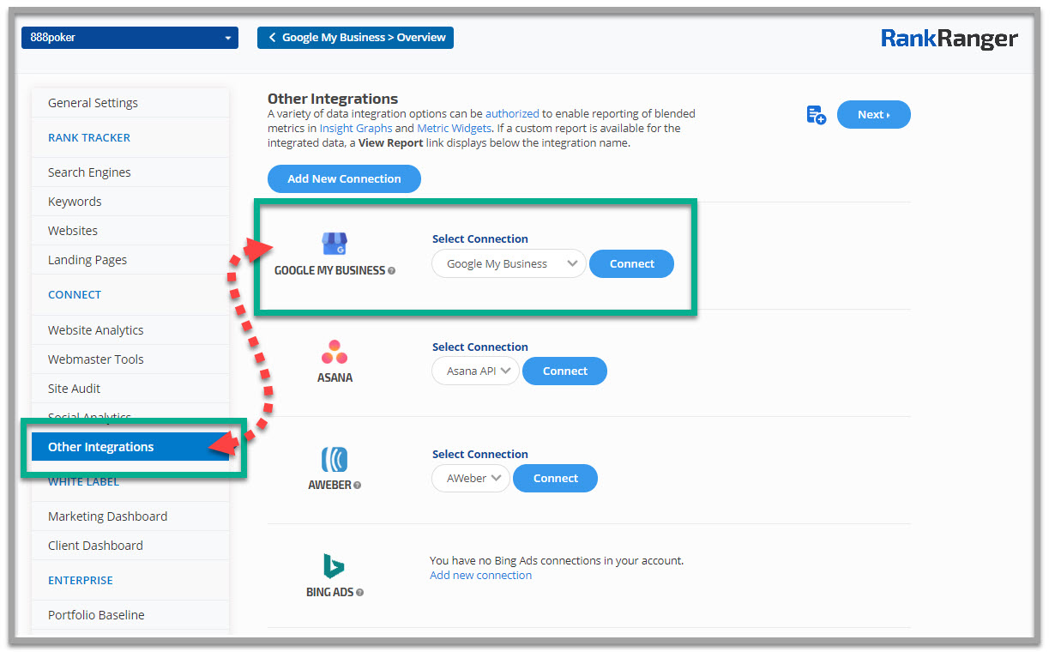Open help icon beside AWeber label
The image size is (1055, 652).
(x=358, y=485)
